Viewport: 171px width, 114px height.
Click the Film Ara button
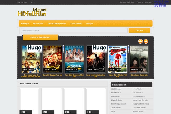[x=139, y=30]
